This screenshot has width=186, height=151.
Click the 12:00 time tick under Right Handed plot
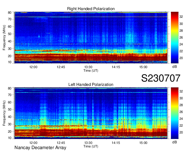tap(33, 67)
